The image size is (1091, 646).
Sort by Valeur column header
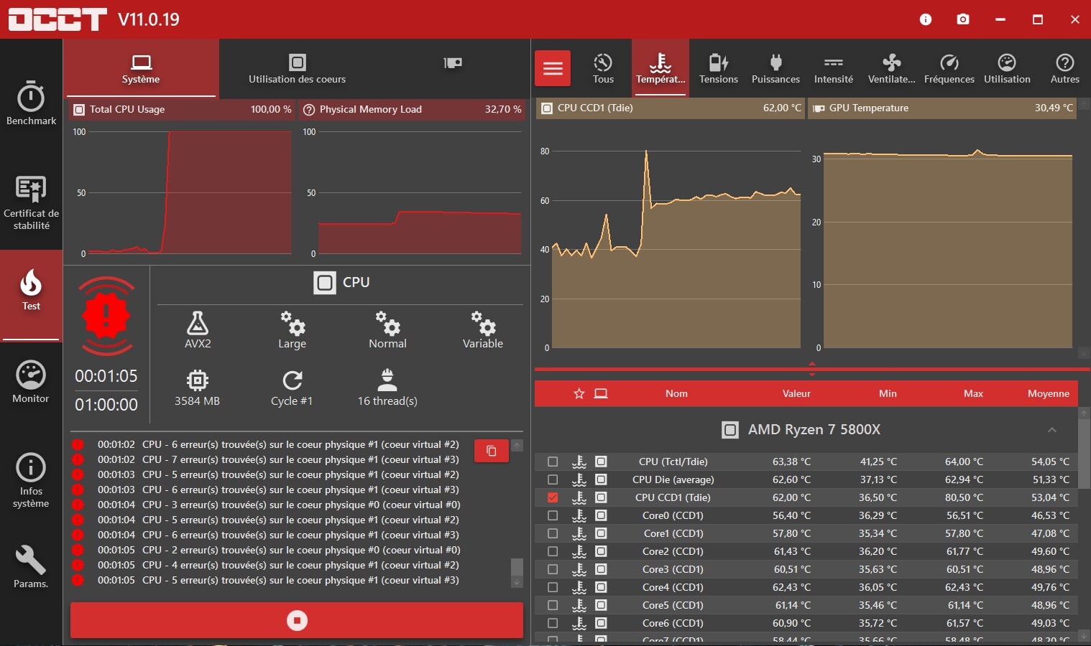(796, 393)
